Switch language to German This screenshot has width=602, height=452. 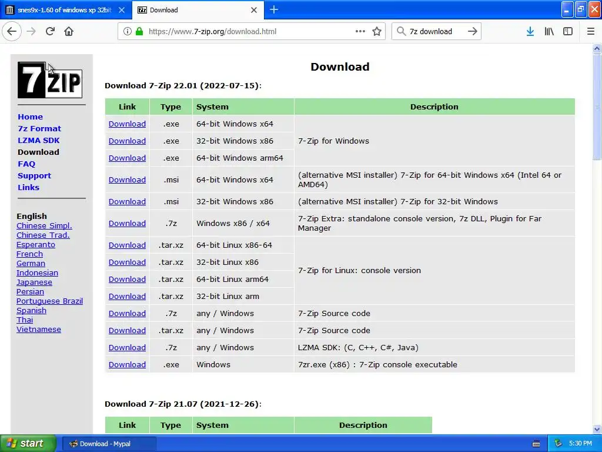pyautogui.click(x=31, y=264)
